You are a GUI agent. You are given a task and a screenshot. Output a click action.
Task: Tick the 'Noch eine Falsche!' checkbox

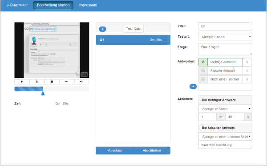[203, 79]
